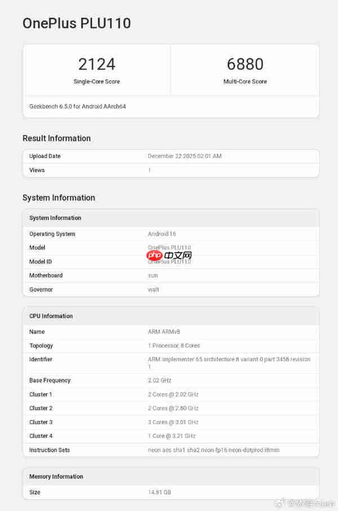The width and height of the screenshot is (338, 511).
Task: Select the Android 16 operating system value
Action: point(162,234)
